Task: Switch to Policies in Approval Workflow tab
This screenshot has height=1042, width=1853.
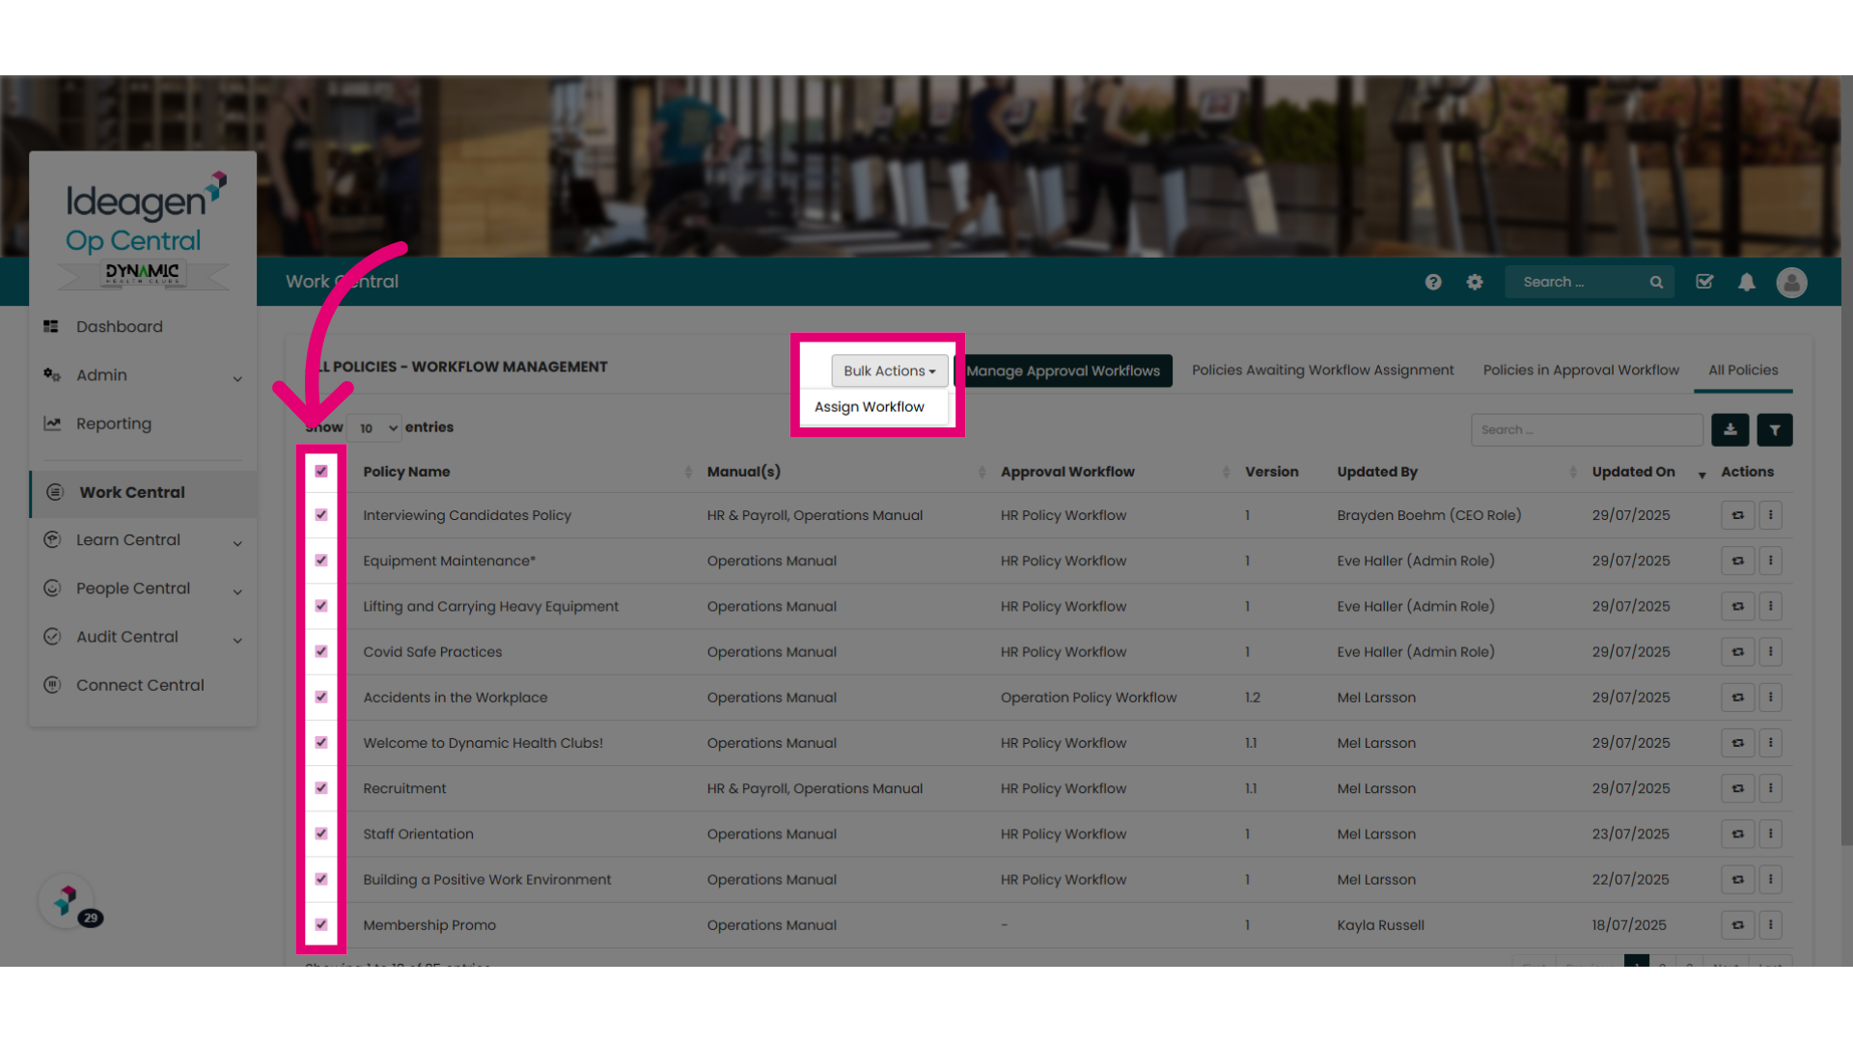Action: pos(1581,370)
